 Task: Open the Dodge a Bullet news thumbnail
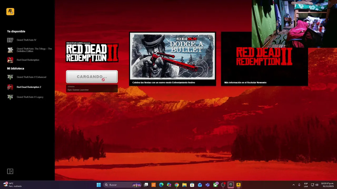[172, 56]
